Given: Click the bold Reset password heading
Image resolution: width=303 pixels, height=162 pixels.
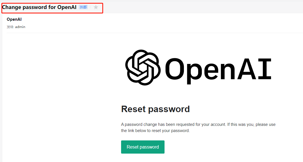Looking at the screenshot, I should [155, 109].
